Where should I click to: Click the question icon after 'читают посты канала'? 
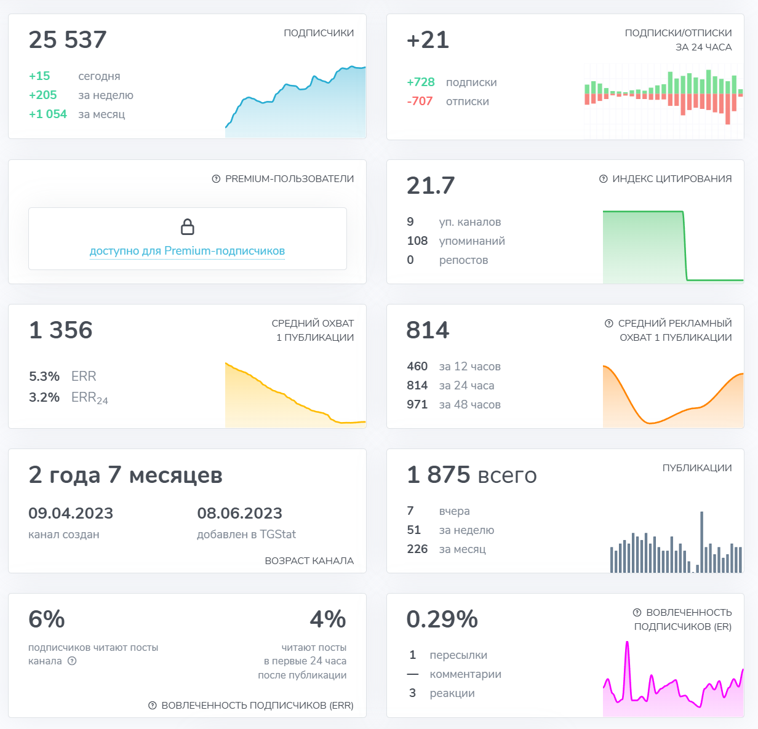pos(72,661)
